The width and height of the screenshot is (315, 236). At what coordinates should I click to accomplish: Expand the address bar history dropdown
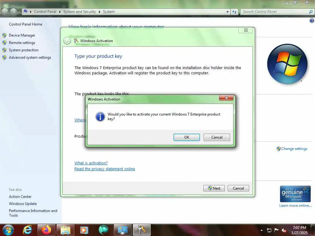click(227, 12)
